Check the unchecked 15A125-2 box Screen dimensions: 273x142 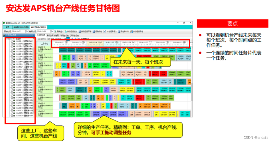pyautogui.click(x=12, y=49)
